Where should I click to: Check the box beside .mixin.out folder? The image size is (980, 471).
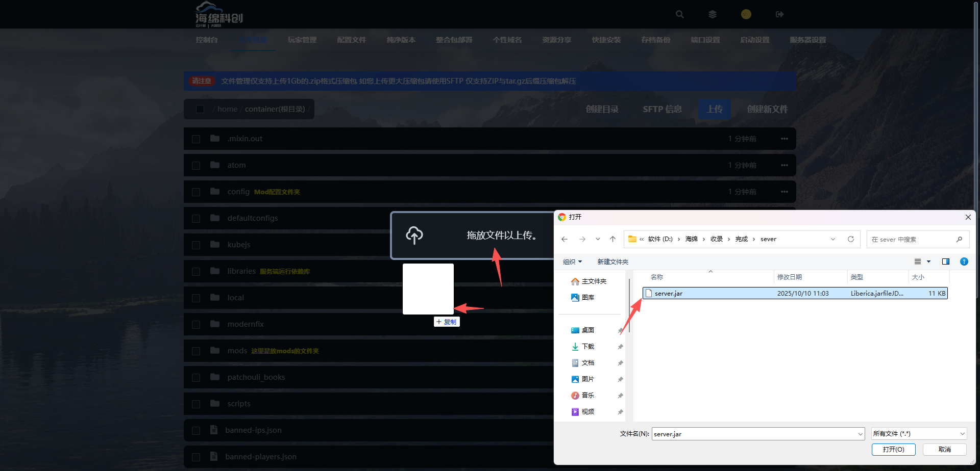pos(196,139)
